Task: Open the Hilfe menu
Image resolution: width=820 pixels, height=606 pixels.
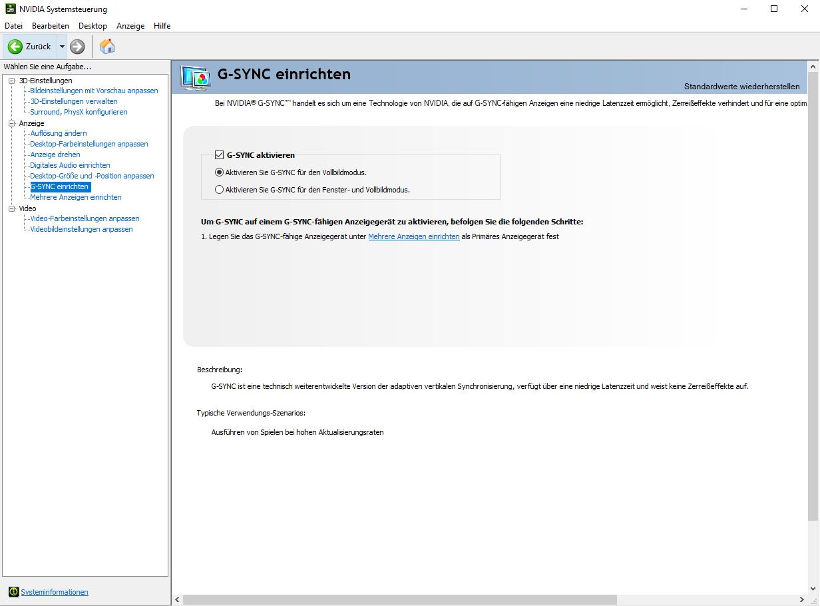Action: (x=162, y=26)
